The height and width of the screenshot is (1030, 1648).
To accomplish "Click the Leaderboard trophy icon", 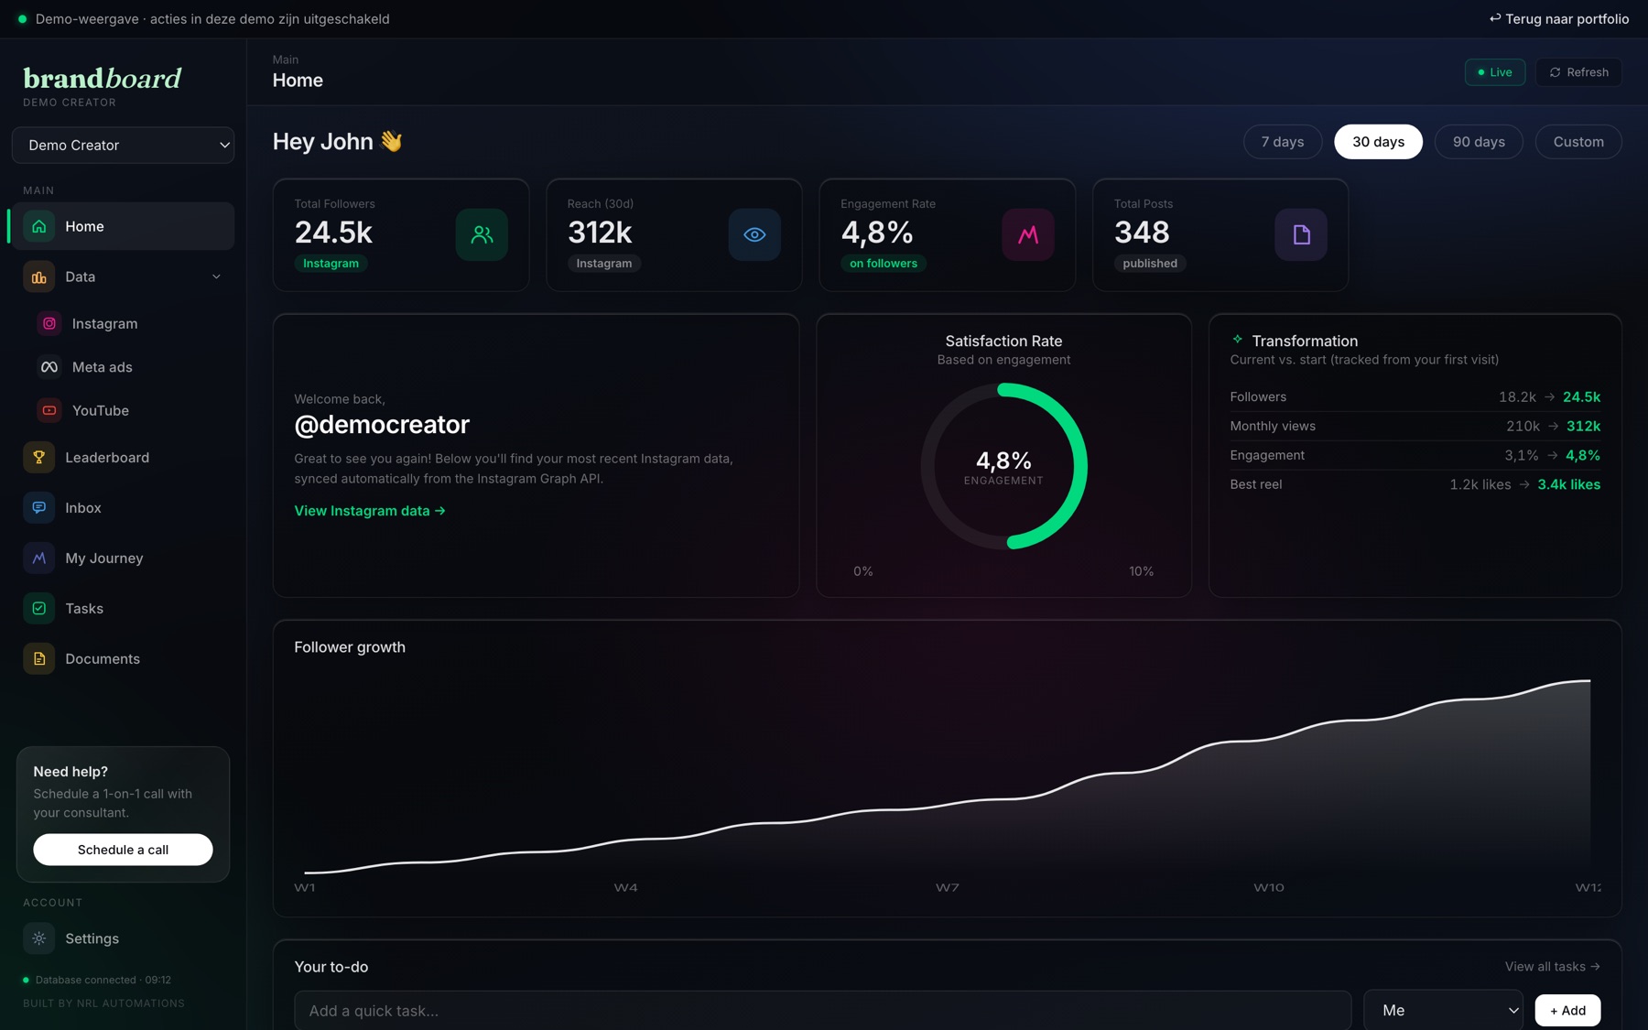I will tap(39, 457).
